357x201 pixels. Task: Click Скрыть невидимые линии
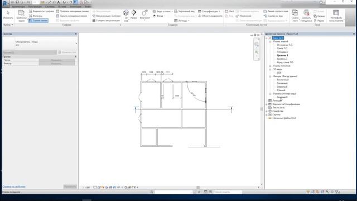pos(71,16)
